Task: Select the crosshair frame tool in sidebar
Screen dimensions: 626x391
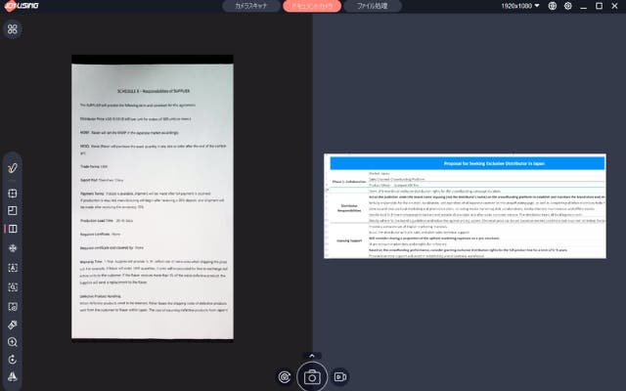Action: click(x=13, y=193)
